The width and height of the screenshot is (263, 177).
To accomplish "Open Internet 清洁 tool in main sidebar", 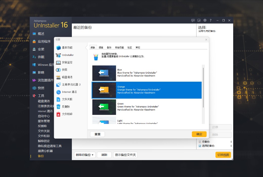I will (45, 111).
